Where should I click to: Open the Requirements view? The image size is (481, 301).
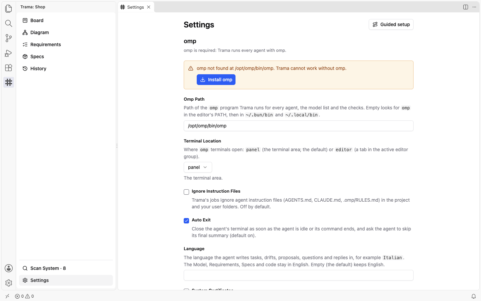coord(66,44)
